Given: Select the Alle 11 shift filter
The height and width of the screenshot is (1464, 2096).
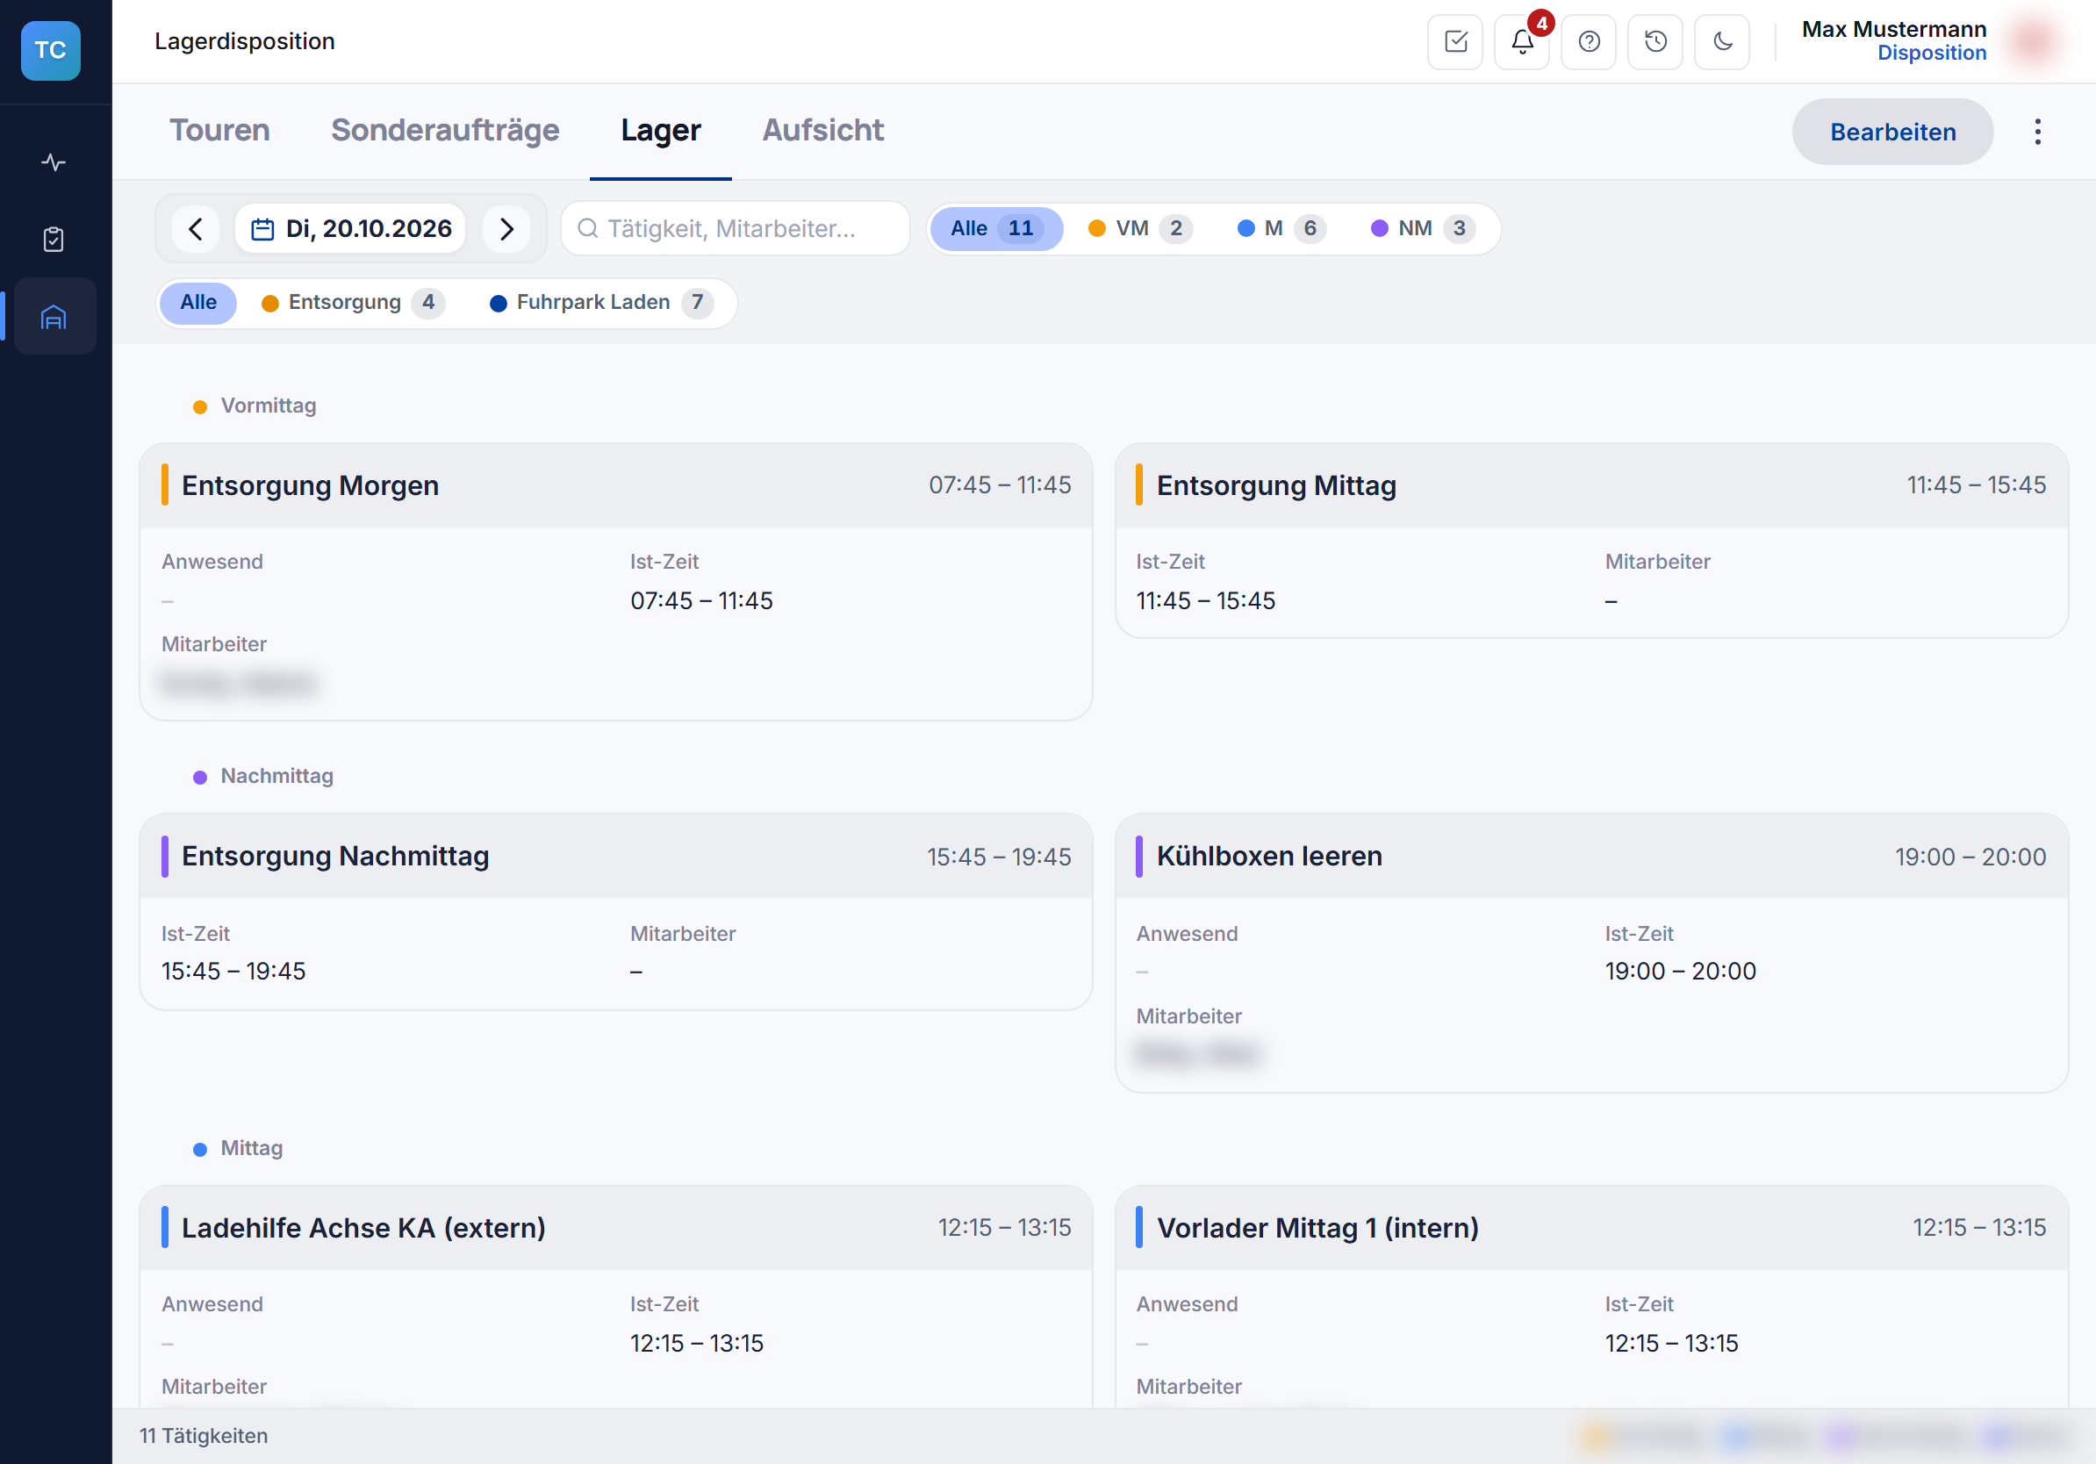Looking at the screenshot, I should (996, 228).
